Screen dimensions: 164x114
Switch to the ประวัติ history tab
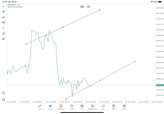pos(71,107)
